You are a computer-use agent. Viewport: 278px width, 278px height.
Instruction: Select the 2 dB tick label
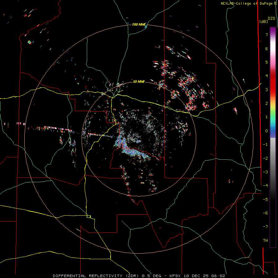pyautogui.click(x=267, y=103)
